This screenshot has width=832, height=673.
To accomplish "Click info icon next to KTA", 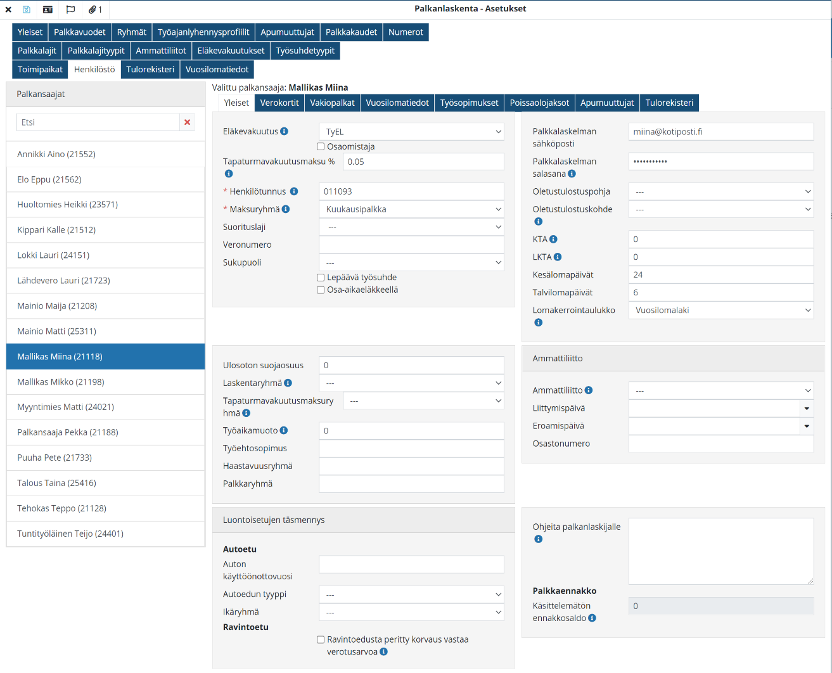I will (553, 240).
